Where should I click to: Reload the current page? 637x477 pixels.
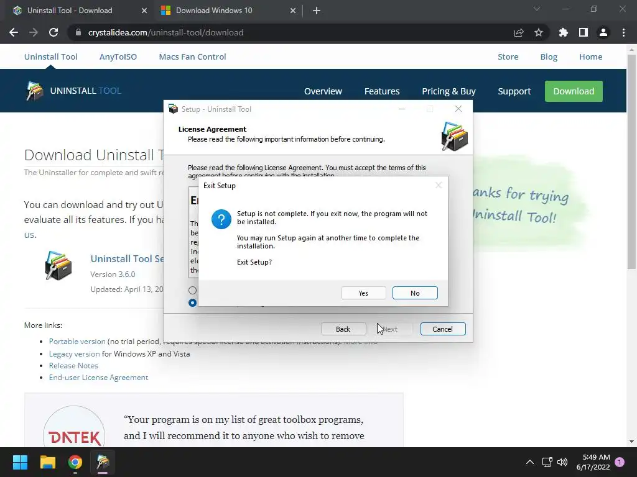53,32
